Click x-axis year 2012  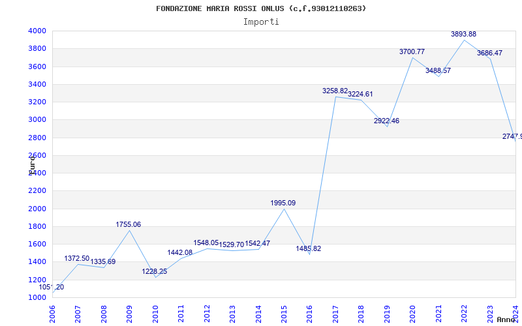pos(207,314)
